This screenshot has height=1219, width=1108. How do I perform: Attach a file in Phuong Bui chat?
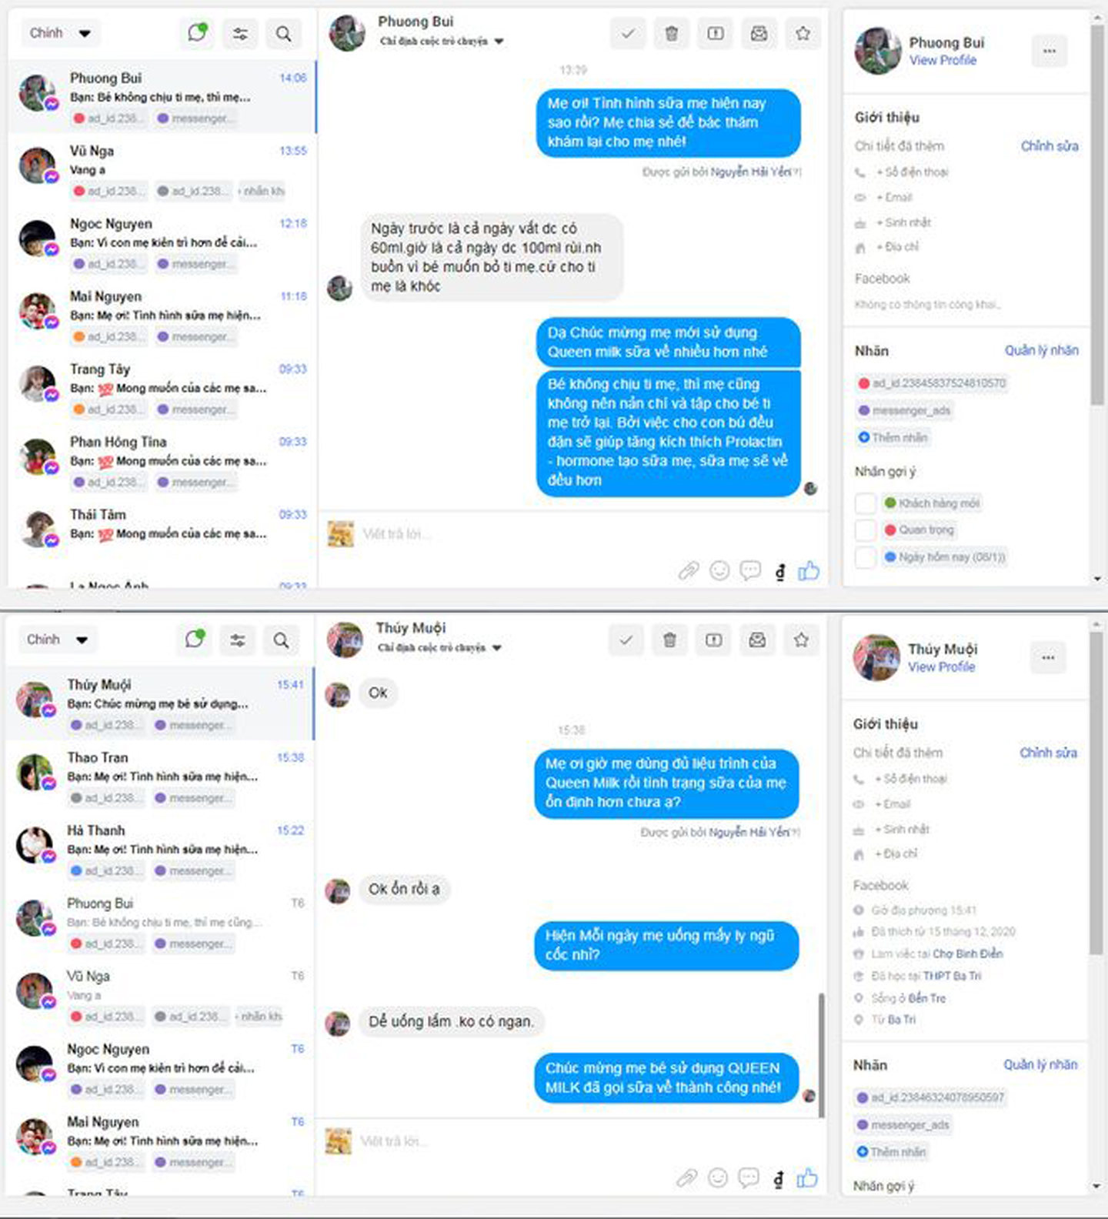tap(689, 570)
